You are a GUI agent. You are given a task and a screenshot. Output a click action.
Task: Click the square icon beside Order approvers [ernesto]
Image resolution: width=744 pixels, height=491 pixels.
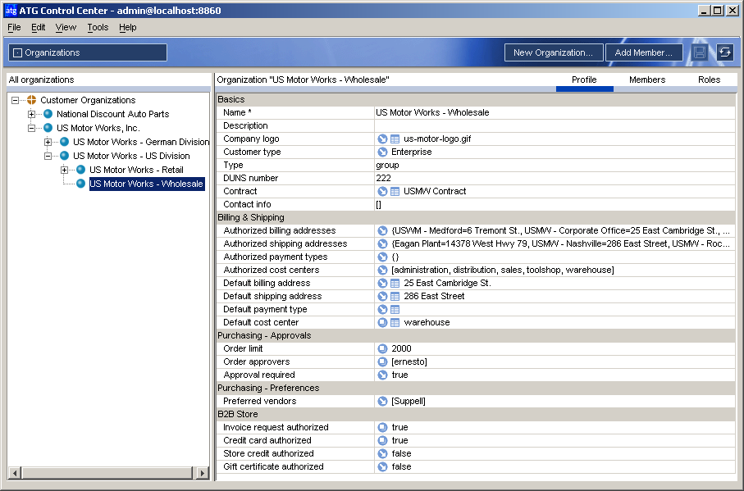(382, 361)
